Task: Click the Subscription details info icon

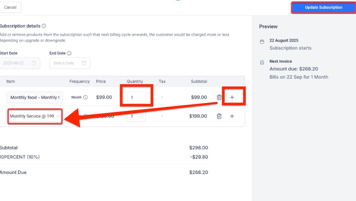Action: (x=44, y=26)
